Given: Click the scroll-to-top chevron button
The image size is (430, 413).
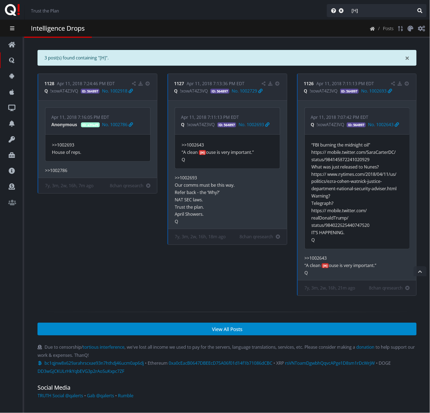Looking at the screenshot, I should pos(420,271).
